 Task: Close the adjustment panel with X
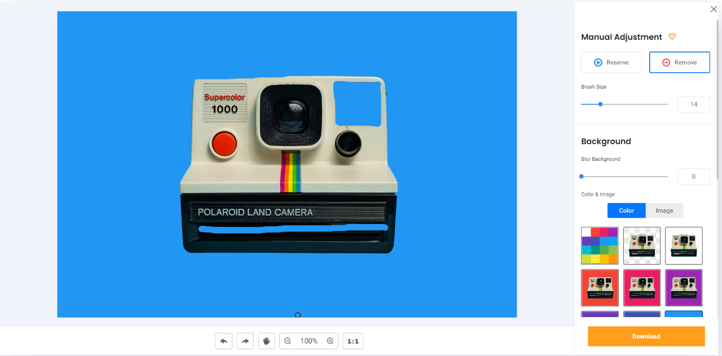[x=714, y=9]
